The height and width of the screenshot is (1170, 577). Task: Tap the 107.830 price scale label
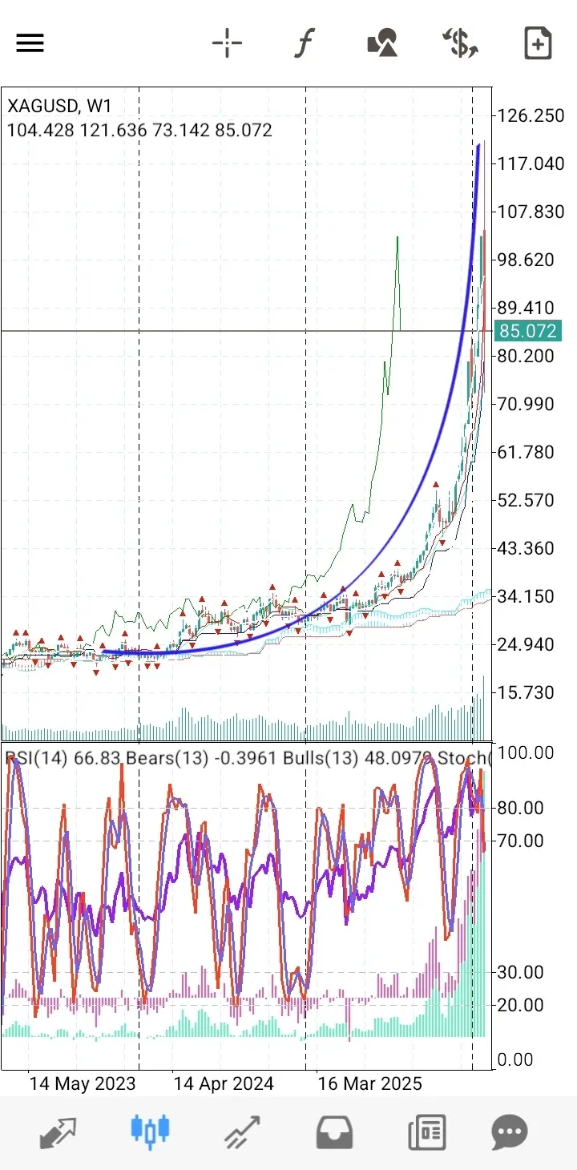pyautogui.click(x=531, y=212)
